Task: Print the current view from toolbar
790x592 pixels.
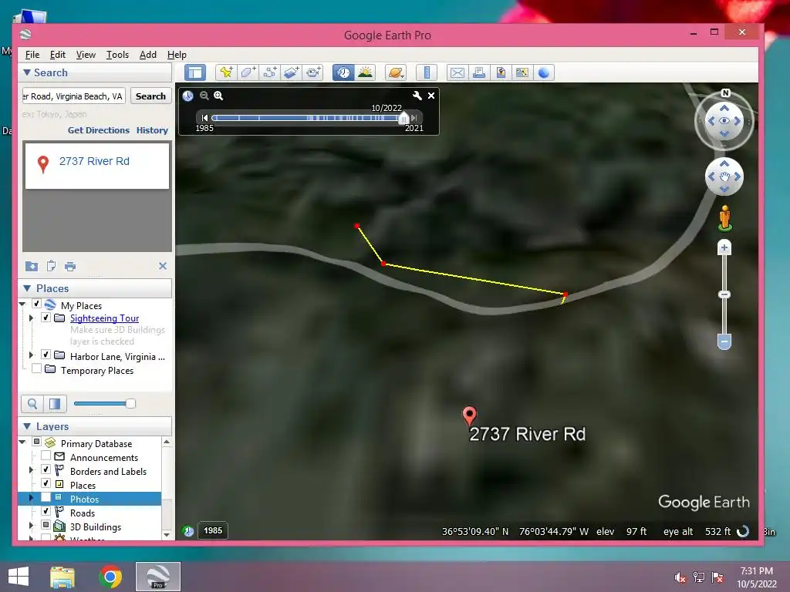Action: (x=478, y=72)
